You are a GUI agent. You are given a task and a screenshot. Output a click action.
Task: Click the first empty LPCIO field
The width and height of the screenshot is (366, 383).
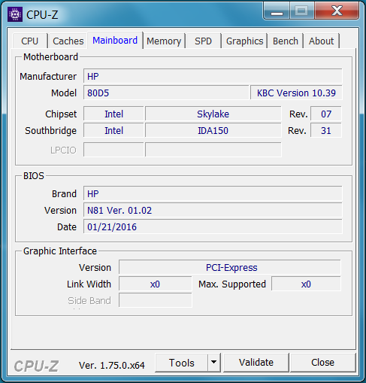coord(113,150)
